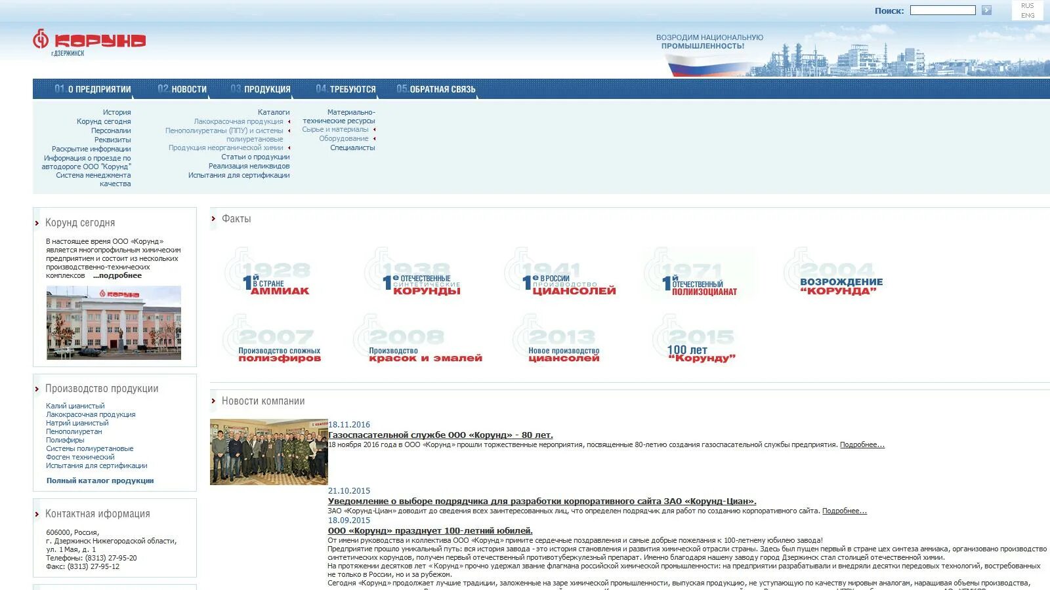Image resolution: width=1050 pixels, height=590 pixels.
Task: Open Лакокрасочная продукция in the sidebar list
Action: point(91,415)
